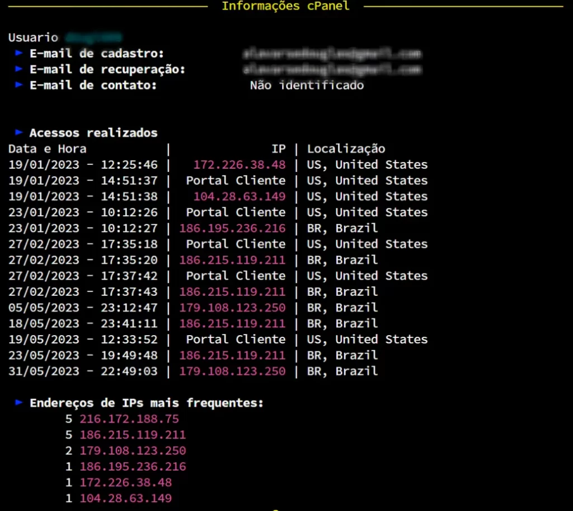Click the IP column header
Screen dimensions: 573x511
click(x=279, y=149)
